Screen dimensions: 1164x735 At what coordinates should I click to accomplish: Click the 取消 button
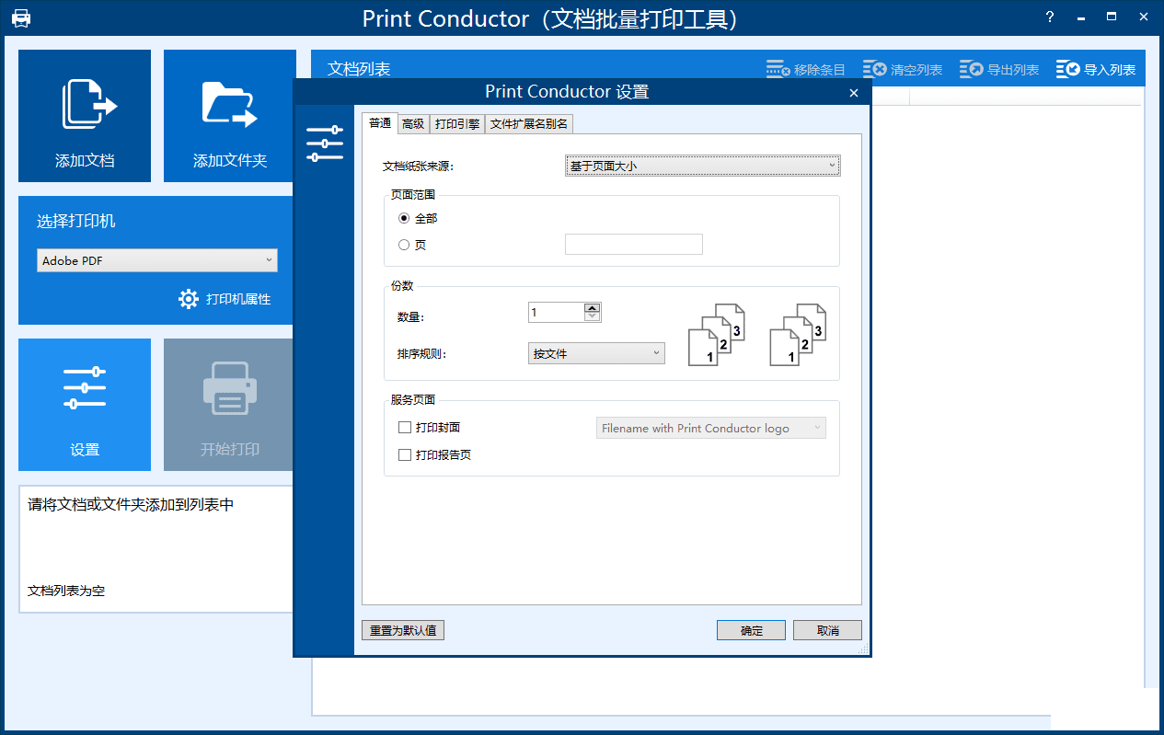(x=828, y=630)
